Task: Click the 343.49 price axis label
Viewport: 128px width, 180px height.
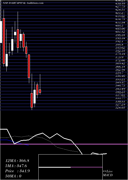Action: [x=120, y=89]
